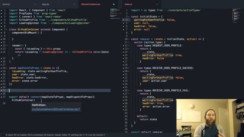Close the App.jsx tab
Screen dimensions: 244x137
pyautogui.click(x=74, y=4)
